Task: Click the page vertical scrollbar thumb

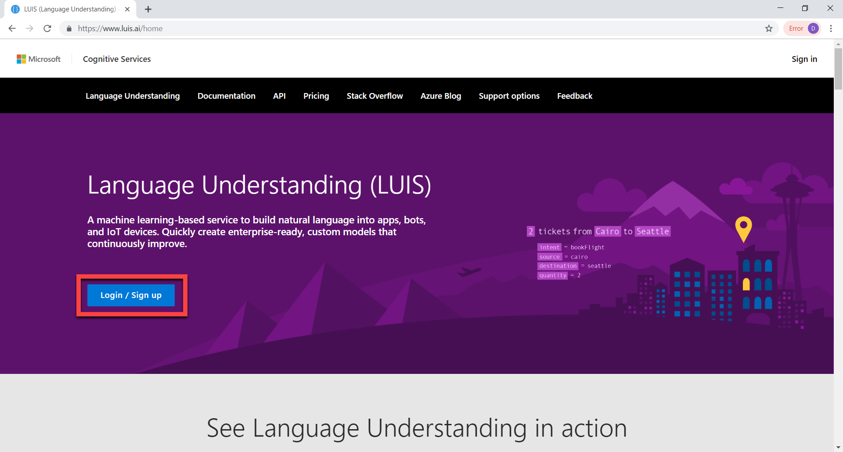Action: 838,68
